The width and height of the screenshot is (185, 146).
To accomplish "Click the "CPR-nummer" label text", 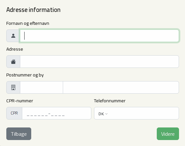I will pyautogui.click(x=20, y=101).
